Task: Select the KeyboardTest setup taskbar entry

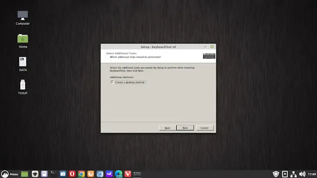Action: (x=137, y=174)
